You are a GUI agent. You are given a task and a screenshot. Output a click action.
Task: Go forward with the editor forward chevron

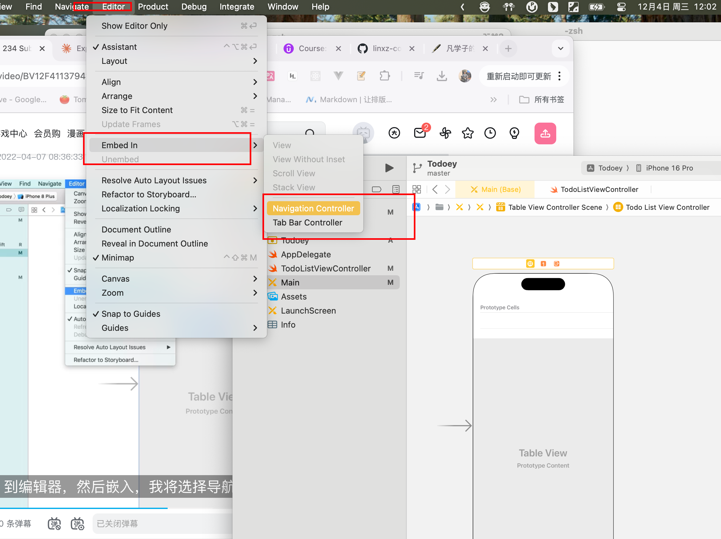click(x=448, y=189)
